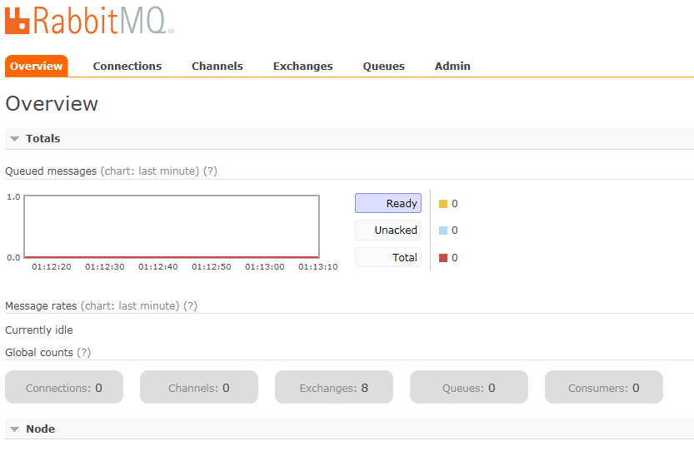Click the yellow Ready color swatch
694x456 pixels.
pyautogui.click(x=443, y=204)
